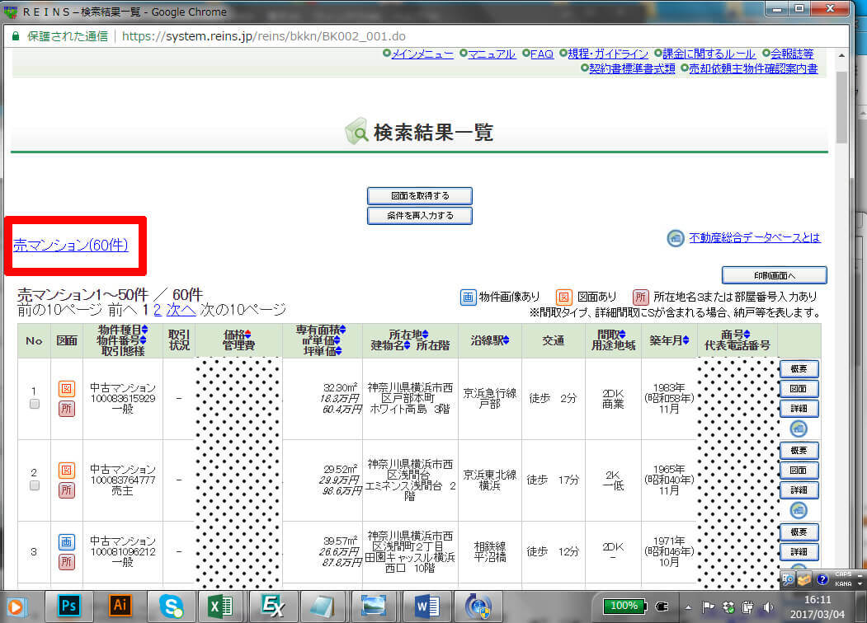Open Skype from the taskbar
This screenshot has height=623, width=867.
click(x=172, y=606)
